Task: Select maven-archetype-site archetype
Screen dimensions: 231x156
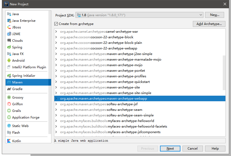Action: point(140,87)
